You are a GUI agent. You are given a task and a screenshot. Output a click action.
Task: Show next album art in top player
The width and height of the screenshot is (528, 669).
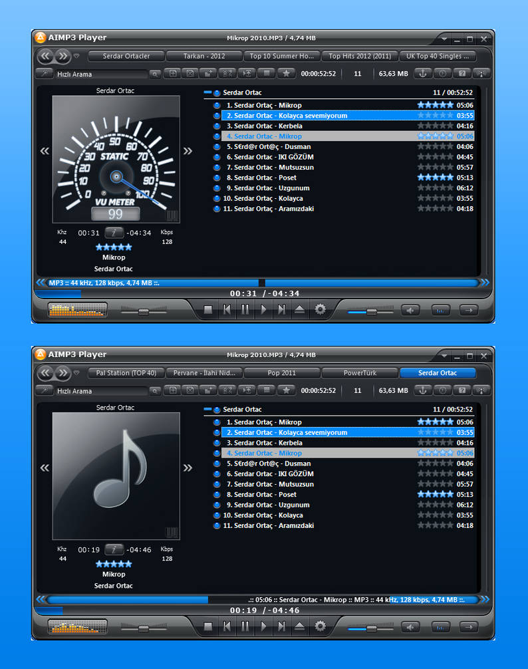point(188,151)
